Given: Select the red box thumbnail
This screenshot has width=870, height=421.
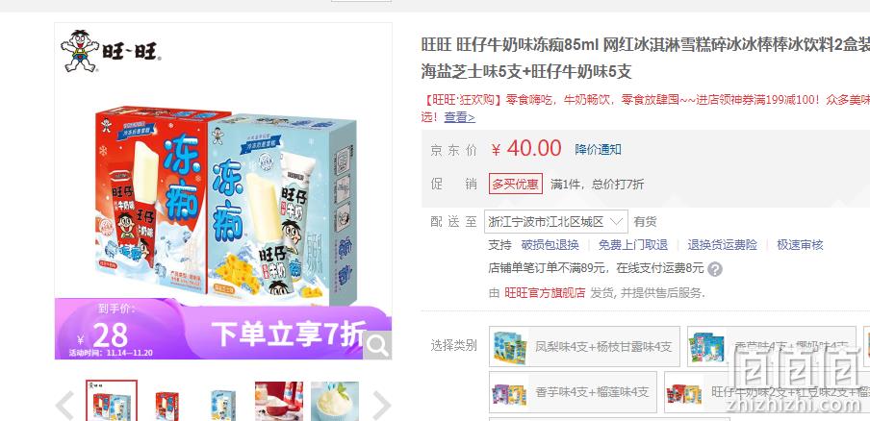Looking at the screenshot, I should [167, 401].
